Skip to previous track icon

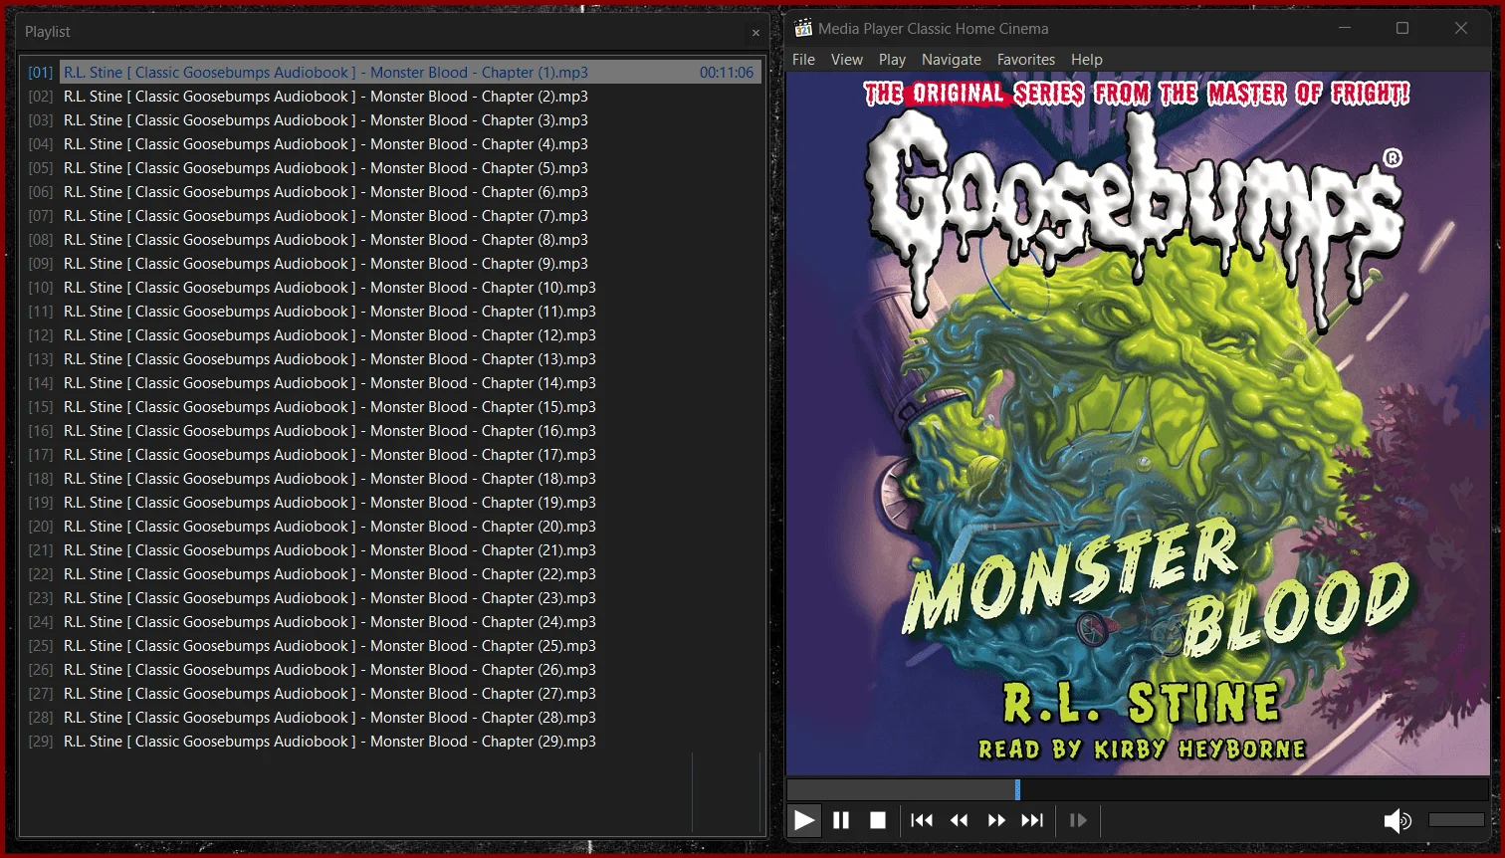(922, 820)
